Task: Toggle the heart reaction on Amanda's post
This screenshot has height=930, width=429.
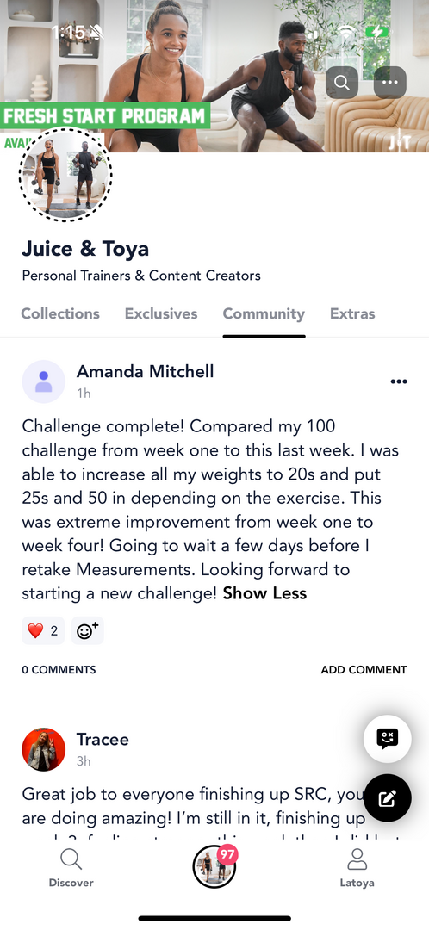Action: tap(43, 630)
